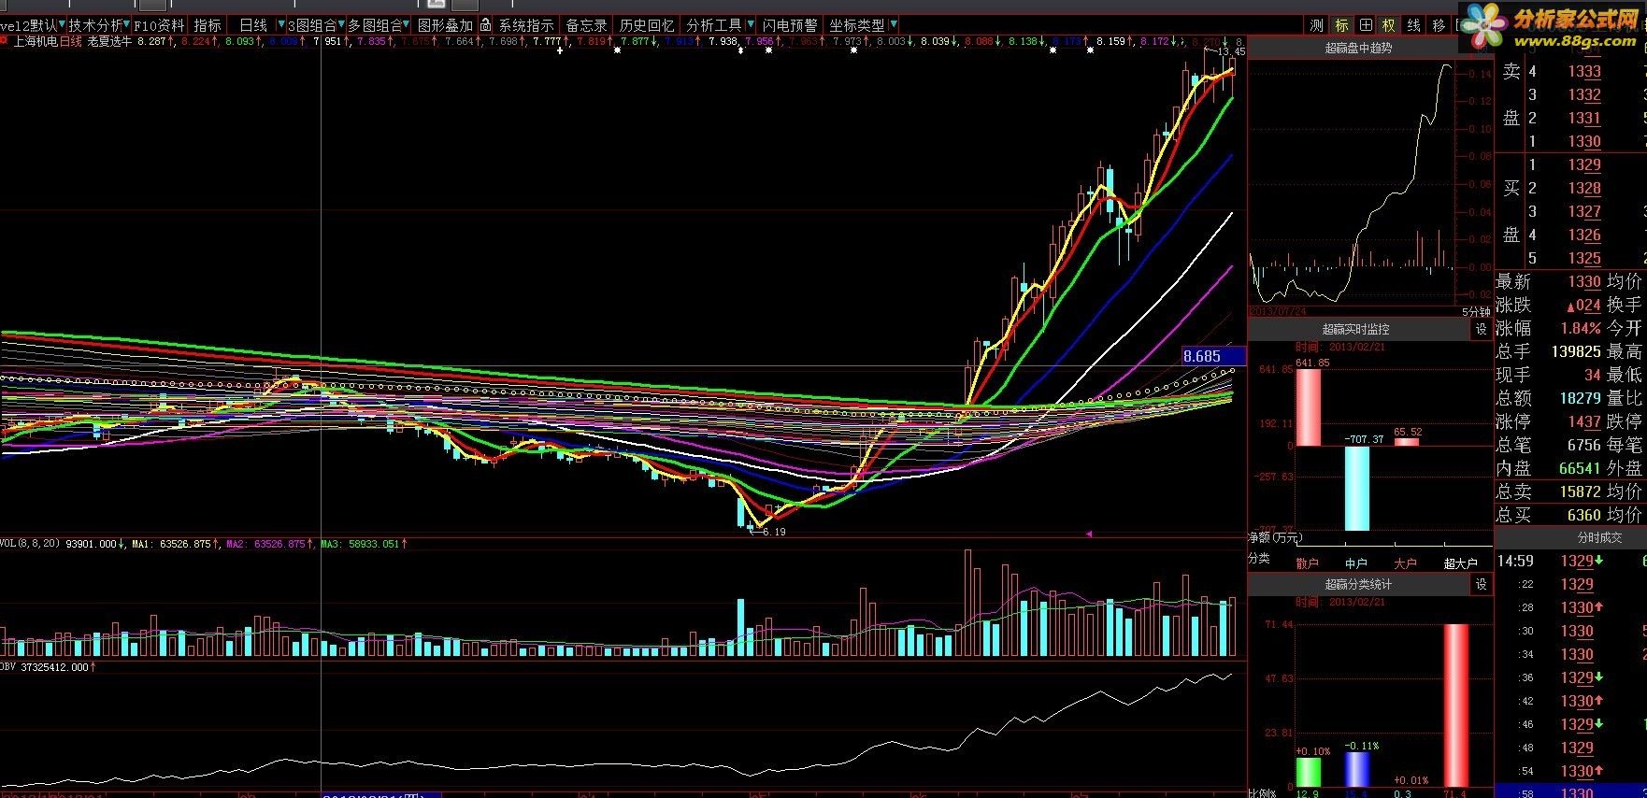Click the tall red 71.44 bar
This screenshot has width=1647, height=798.
click(x=1456, y=705)
